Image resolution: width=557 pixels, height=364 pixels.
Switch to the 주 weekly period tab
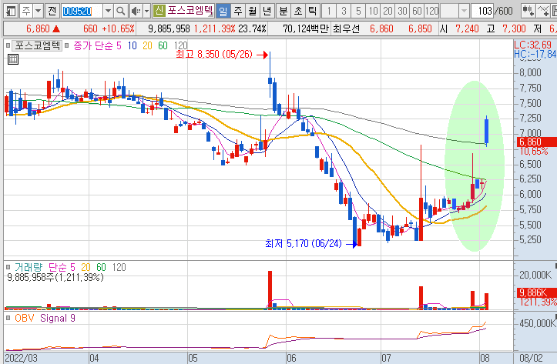coord(238,12)
